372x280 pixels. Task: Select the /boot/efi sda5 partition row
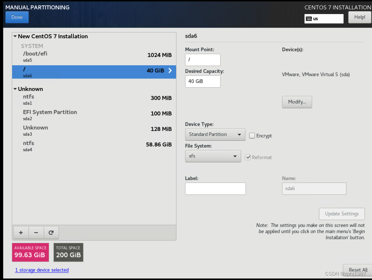(x=94, y=57)
